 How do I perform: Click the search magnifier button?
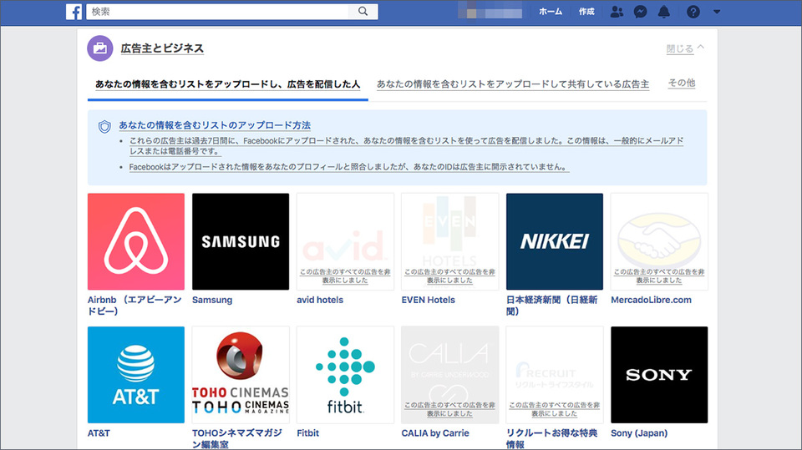(363, 11)
